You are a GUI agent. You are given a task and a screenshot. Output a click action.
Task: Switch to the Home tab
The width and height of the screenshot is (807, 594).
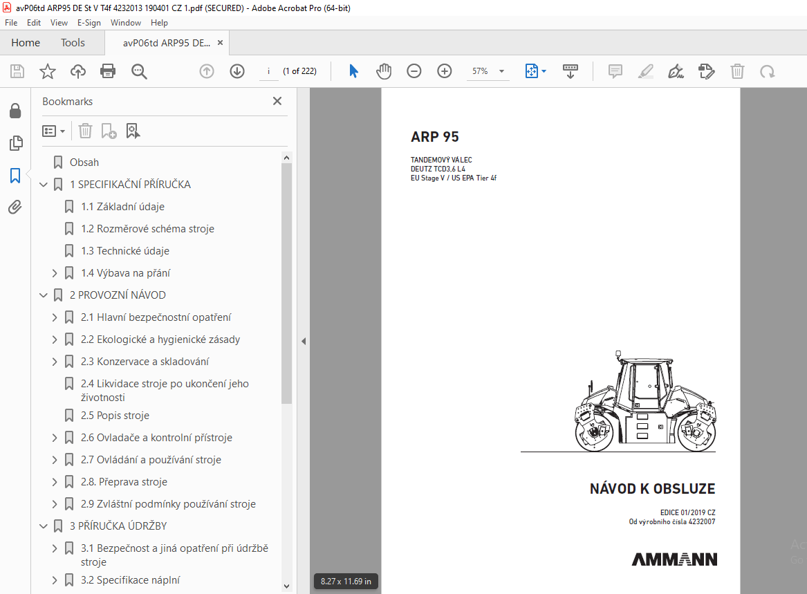(x=26, y=43)
